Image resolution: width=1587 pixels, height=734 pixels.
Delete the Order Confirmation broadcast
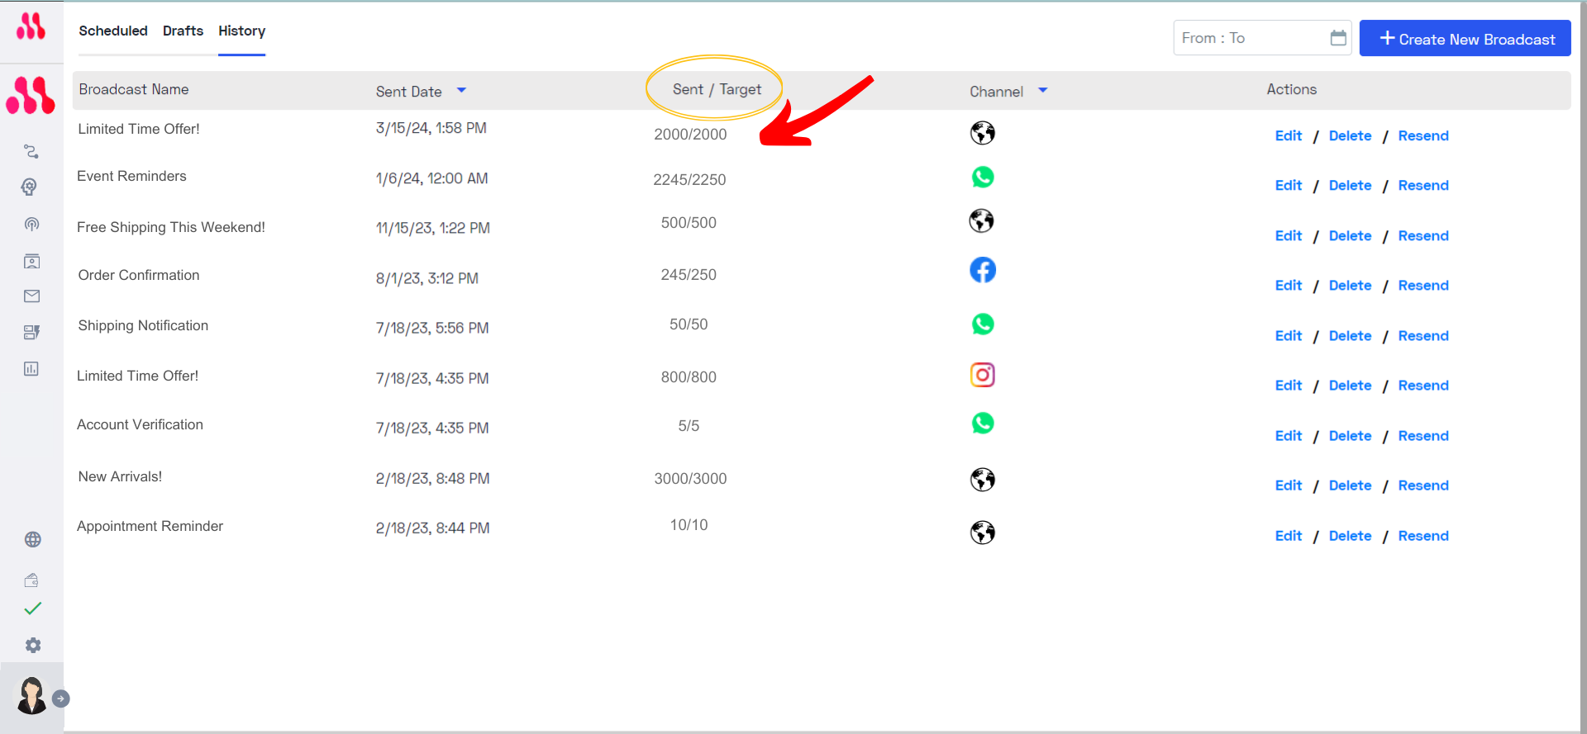pyautogui.click(x=1350, y=285)
